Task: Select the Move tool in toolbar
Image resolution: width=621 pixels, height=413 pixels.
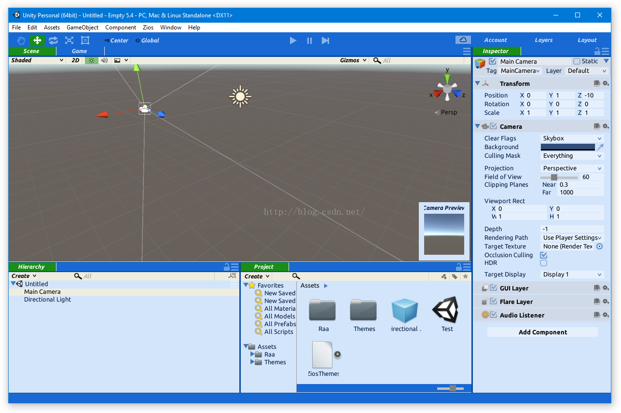Action: click(37, 41)
